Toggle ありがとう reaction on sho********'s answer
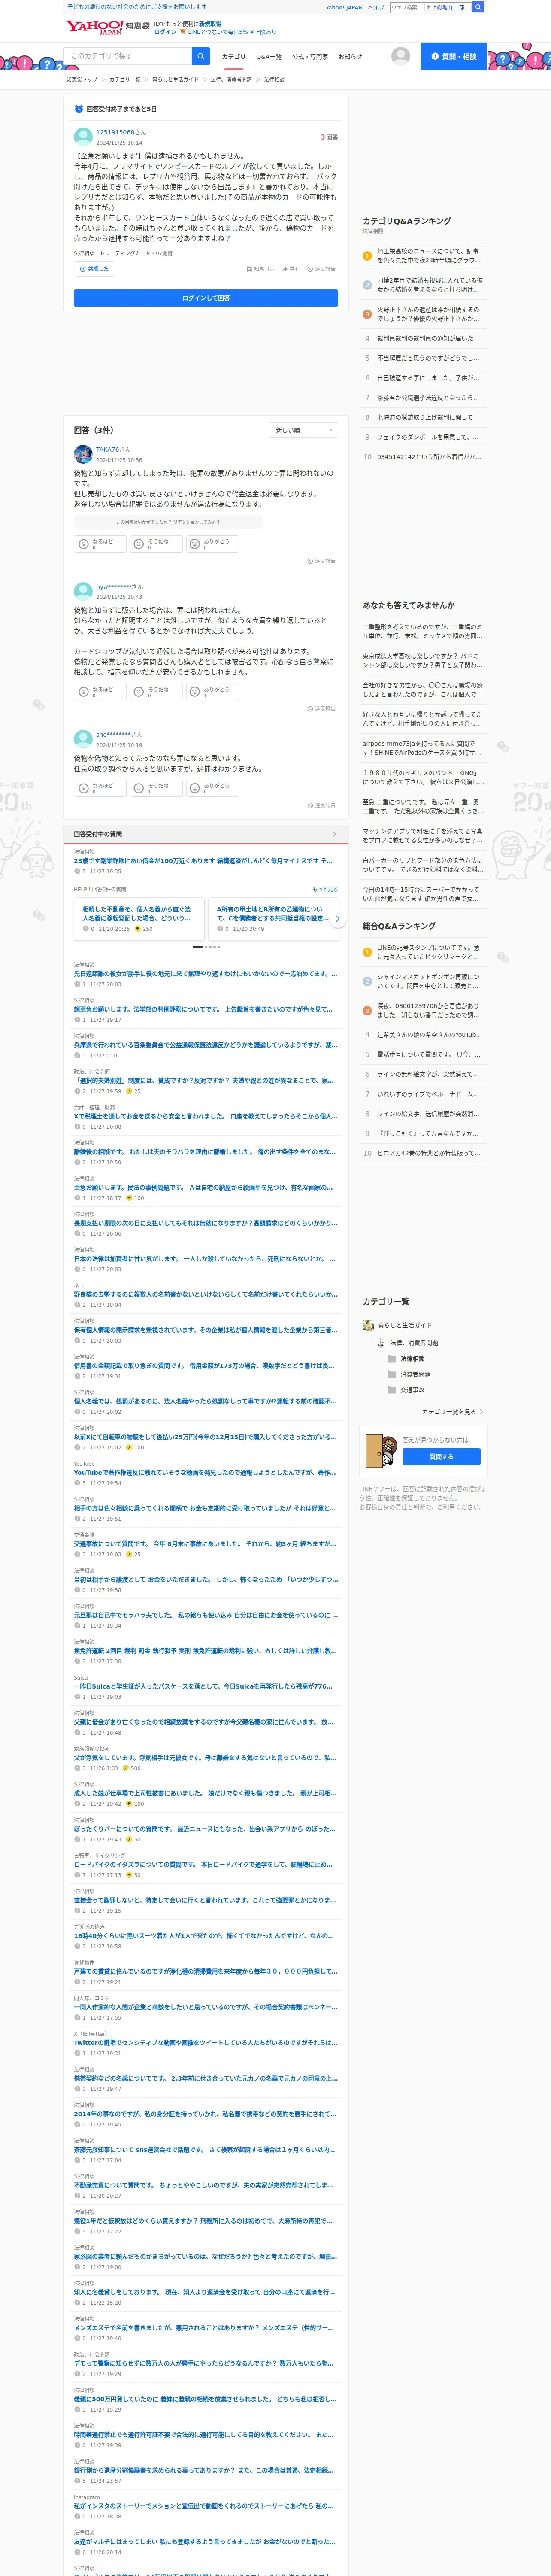This screenshot has height=2576, width=551. click(x=212, y=788)
